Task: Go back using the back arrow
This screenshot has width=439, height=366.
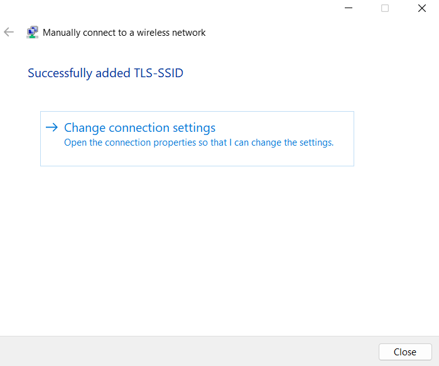Action: (9, 32)
